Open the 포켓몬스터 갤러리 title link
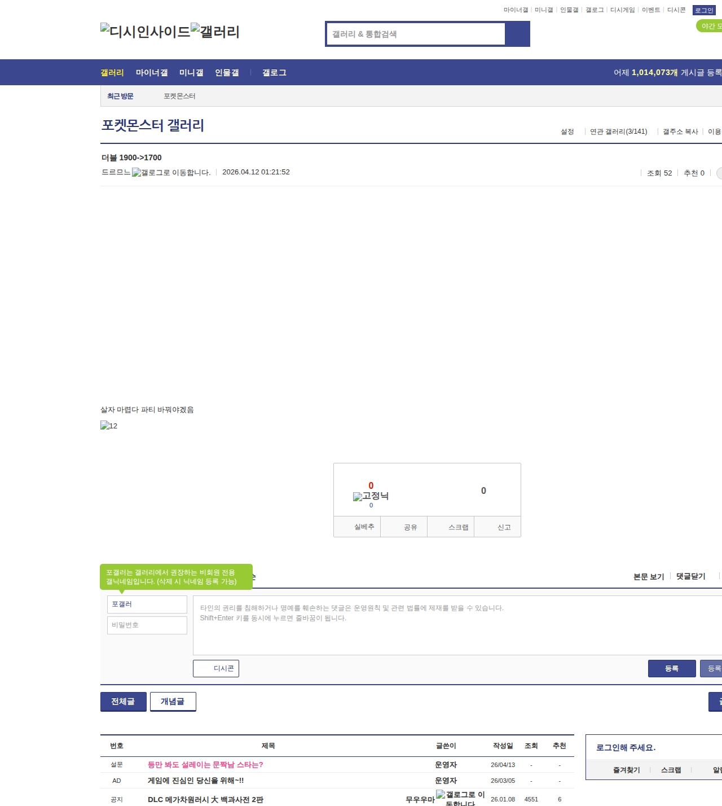The image size is (722, 806). point(153,125)
